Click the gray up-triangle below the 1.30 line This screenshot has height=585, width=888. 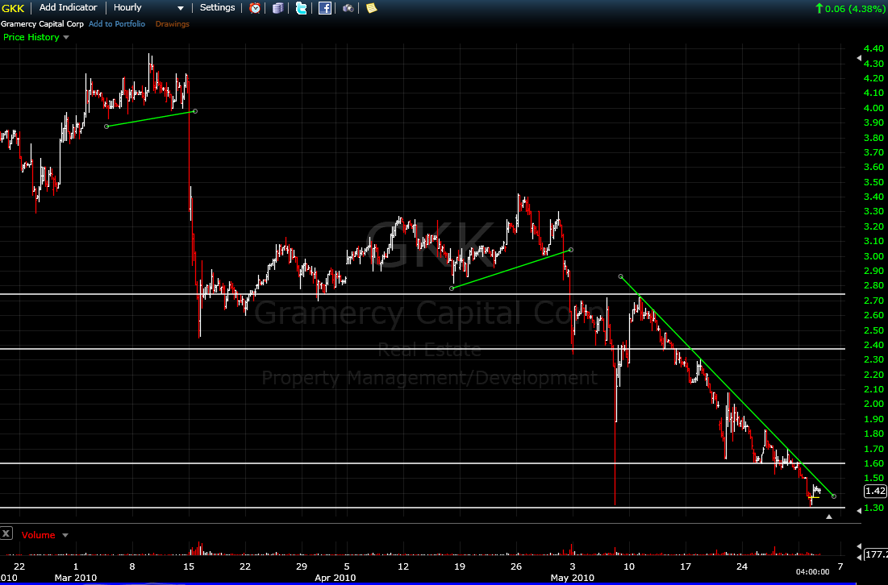click(x=829, y=517)
